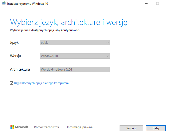
Task: Click the 'Wybierz język, architekturę i wersję' heading
Action: pos(69,22)
